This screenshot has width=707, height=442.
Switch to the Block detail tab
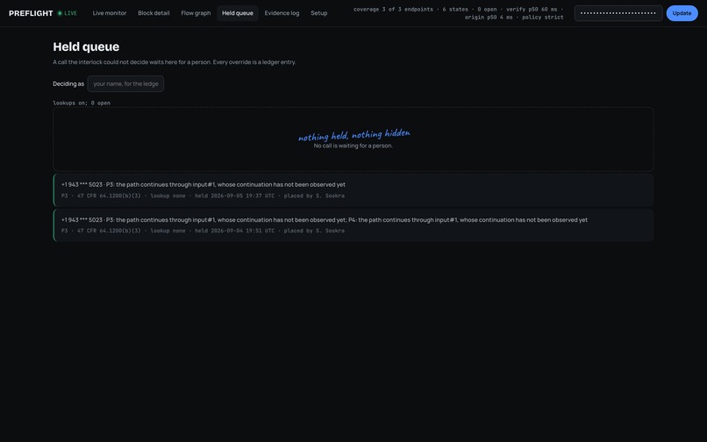[154, 13]
